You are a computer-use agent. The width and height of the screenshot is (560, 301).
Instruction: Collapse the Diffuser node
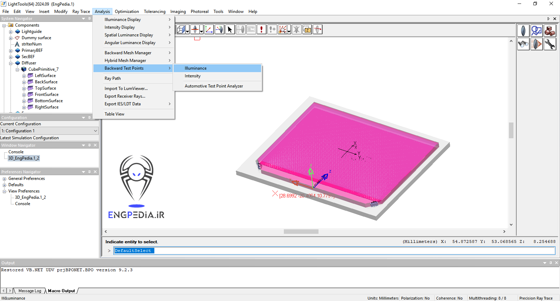pos(11,63)
